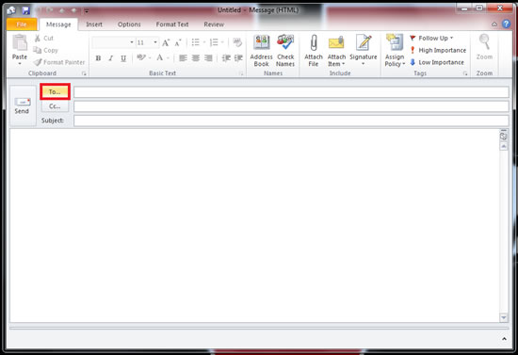Toggle Italic formatting
This screenshot has width=518, height=355.
pos(111,58)
